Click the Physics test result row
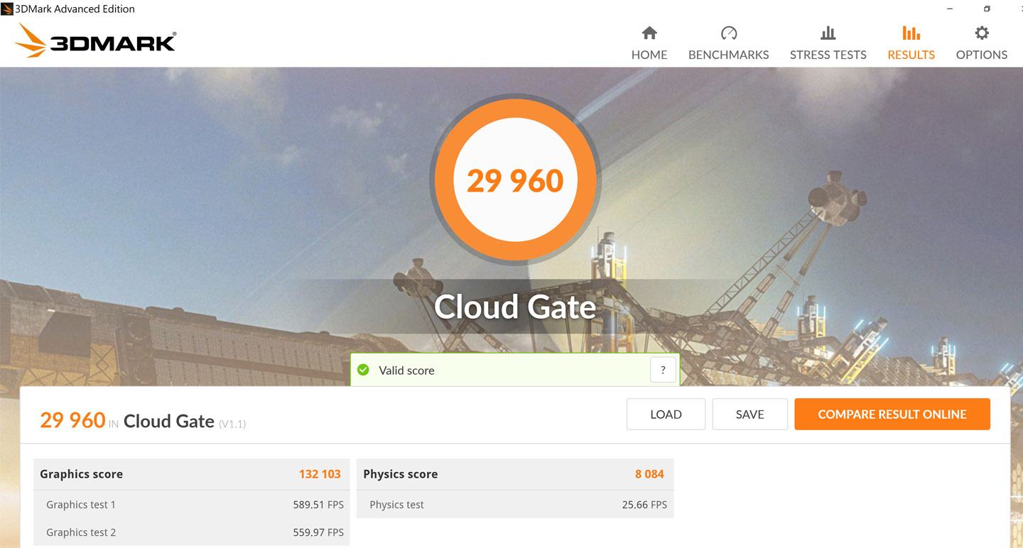 (514, 505)
